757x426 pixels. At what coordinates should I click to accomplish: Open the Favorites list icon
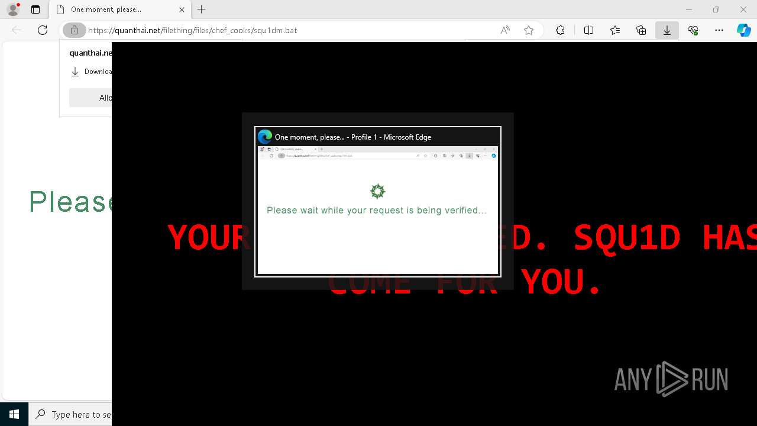(x=615, y=30)
